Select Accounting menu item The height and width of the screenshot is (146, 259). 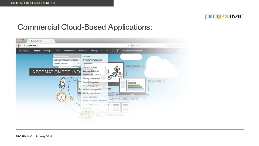click(87, 108)
